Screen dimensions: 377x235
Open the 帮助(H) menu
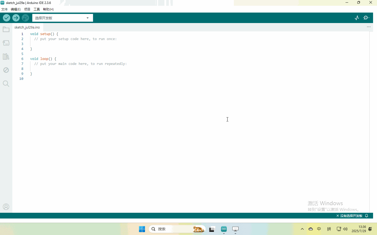[48, 9]
